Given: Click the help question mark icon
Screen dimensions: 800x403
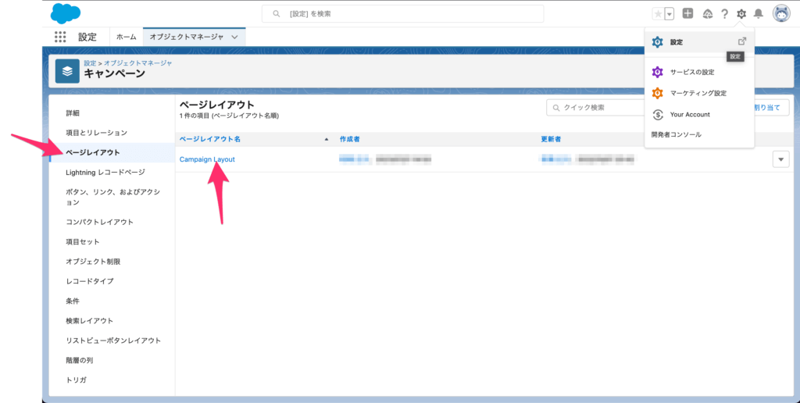Looking at the screenshot, I should click(724, 14).
